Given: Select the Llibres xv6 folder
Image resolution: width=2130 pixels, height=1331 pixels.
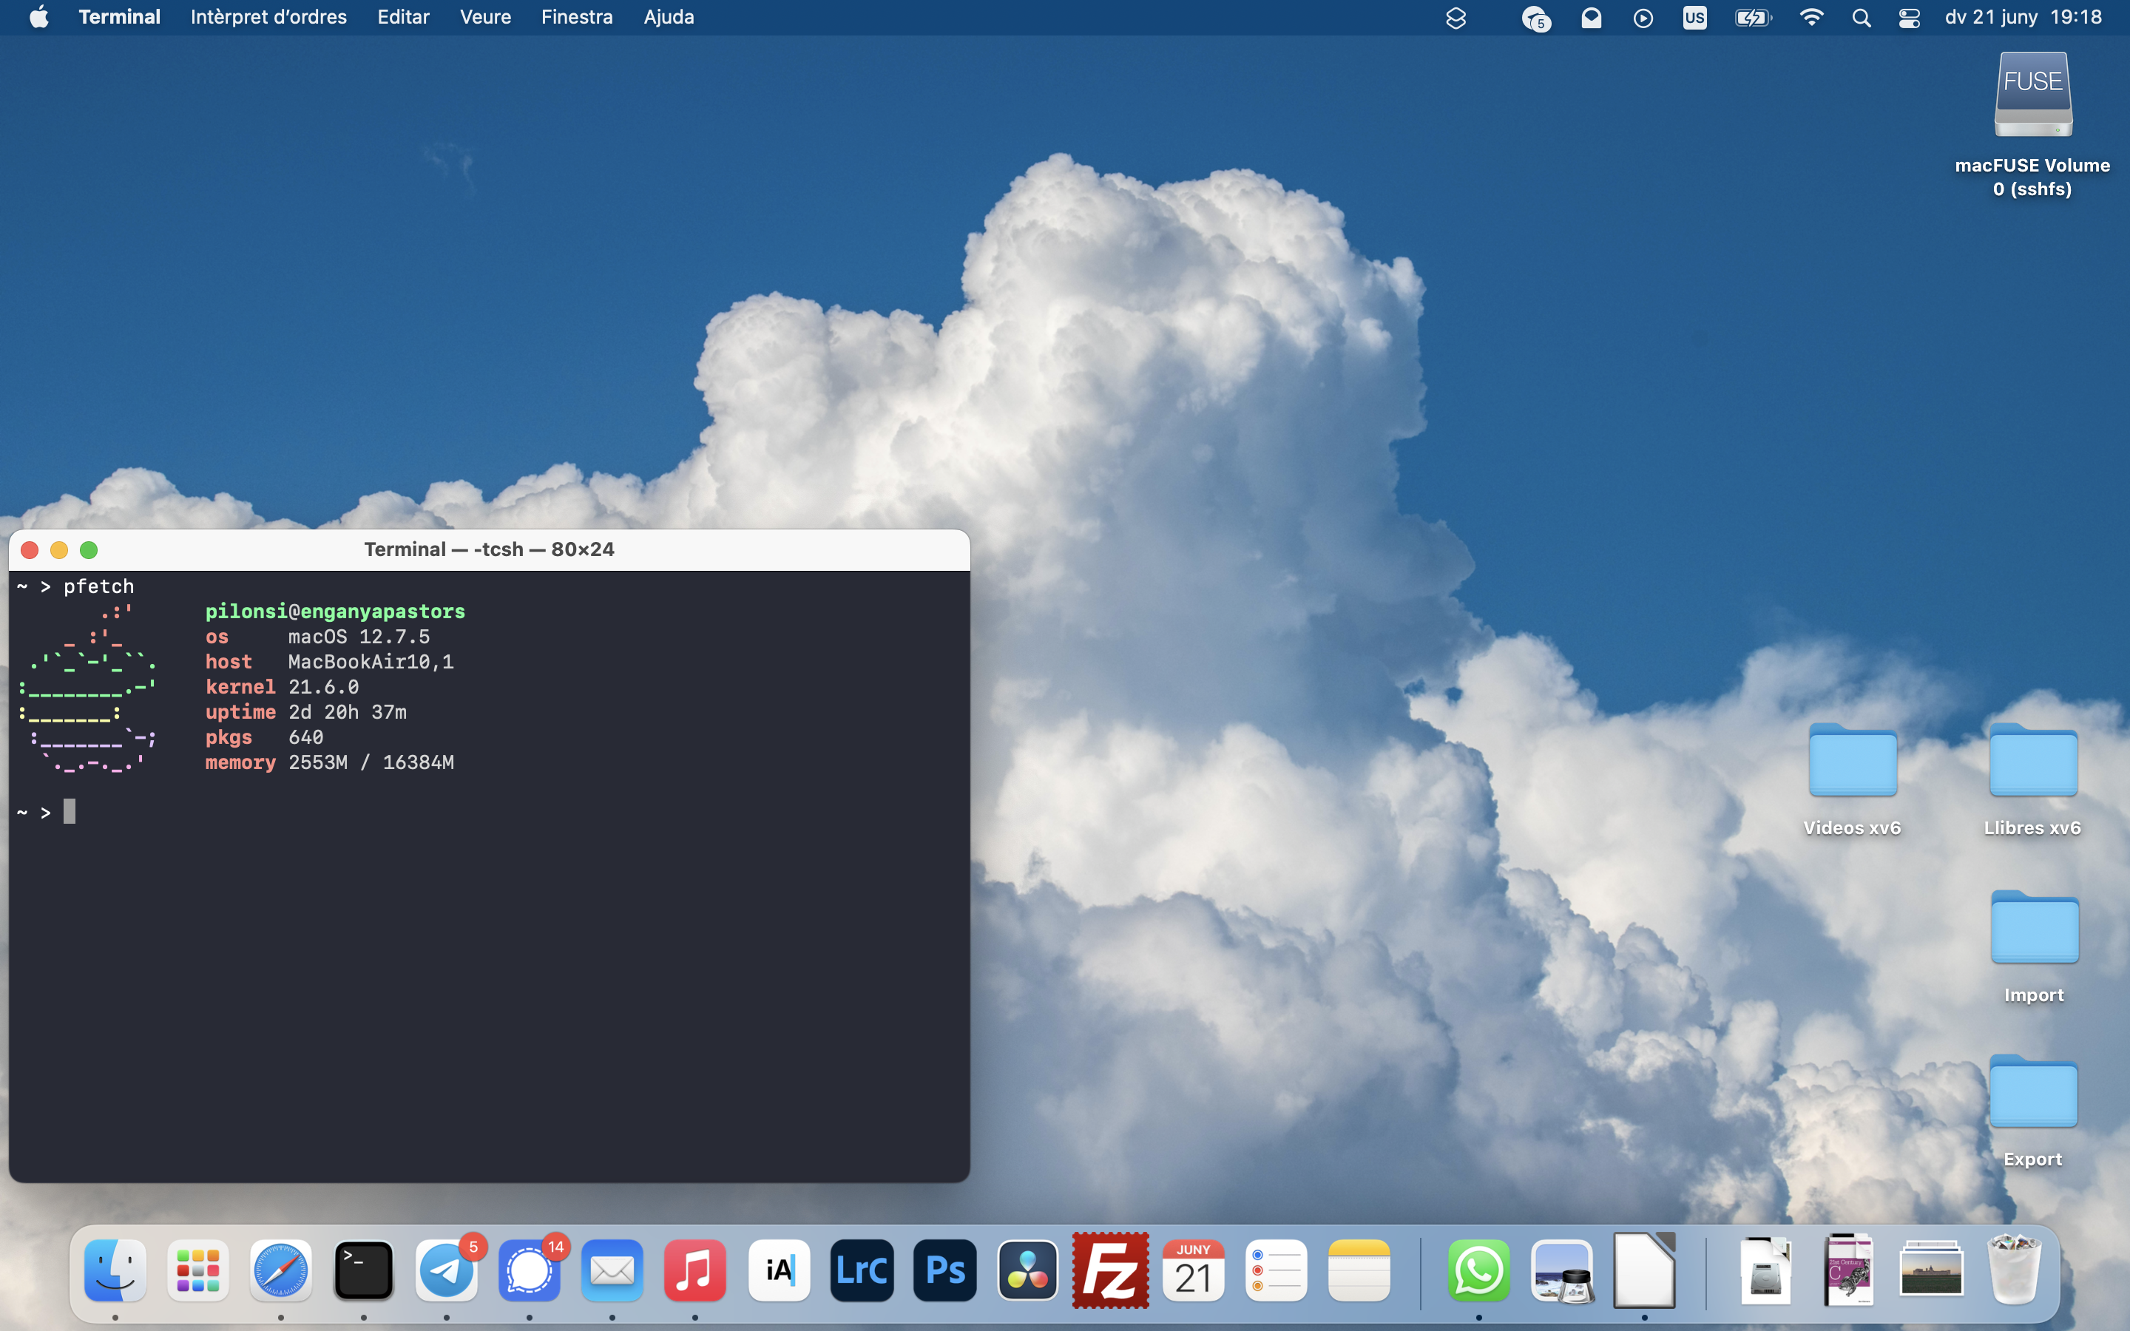Looking at the screenshot, I should point(2032,759).
